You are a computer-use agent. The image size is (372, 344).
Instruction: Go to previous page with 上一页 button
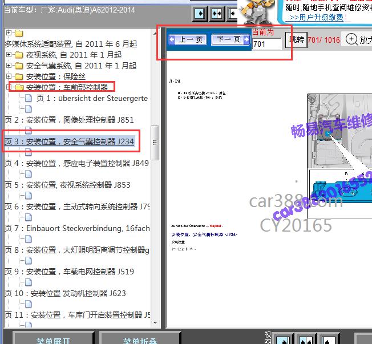pyautogui.click(x=187, y=39)
